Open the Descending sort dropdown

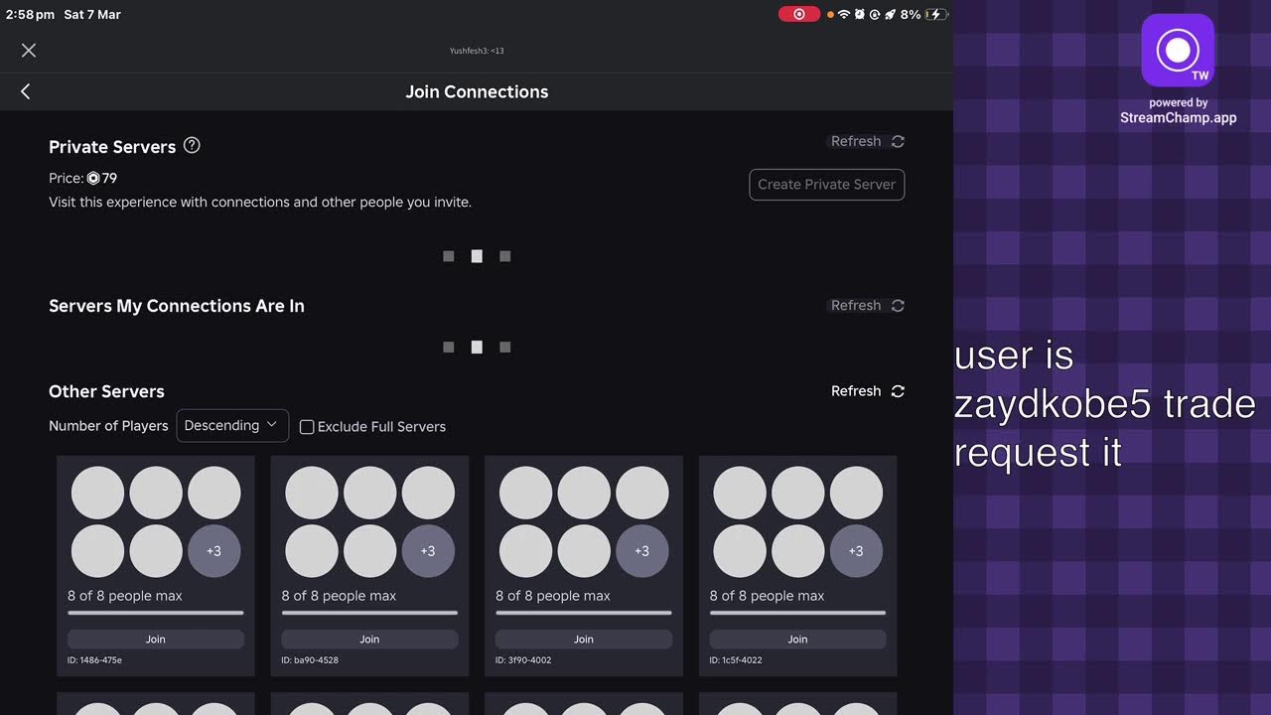click(232, 425)
